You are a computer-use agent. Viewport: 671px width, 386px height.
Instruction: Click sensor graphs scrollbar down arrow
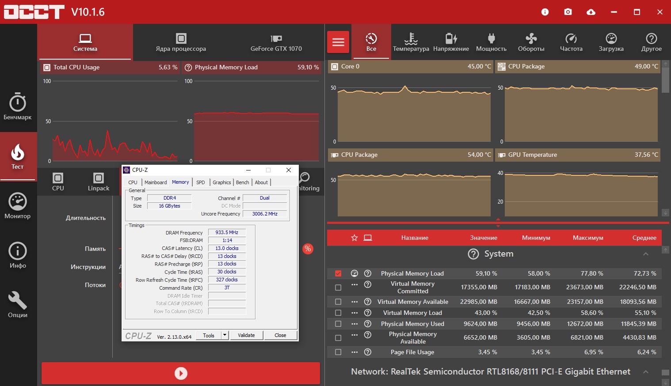coord(666,213)
